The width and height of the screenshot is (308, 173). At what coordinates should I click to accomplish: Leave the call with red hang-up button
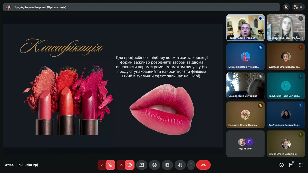(x=203, y=165)
